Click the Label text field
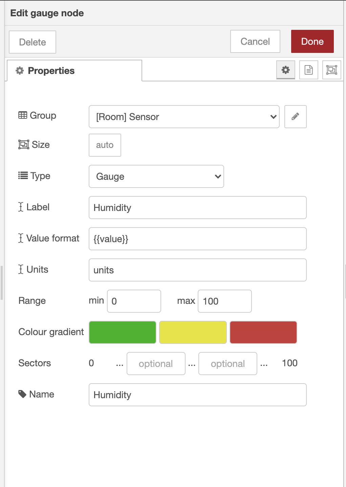This screenshot has width=346, height=487. click(197, 208)
